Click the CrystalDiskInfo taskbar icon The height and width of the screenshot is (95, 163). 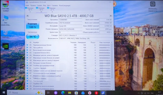pyautogui.click(x=103, y=93)
